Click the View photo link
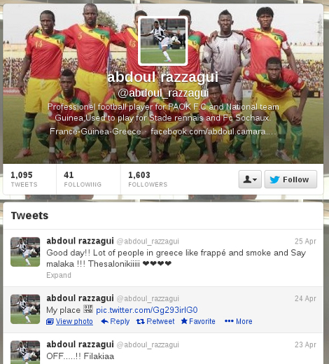The height and width of the screenshot is (364, 329). pos(74,321)
